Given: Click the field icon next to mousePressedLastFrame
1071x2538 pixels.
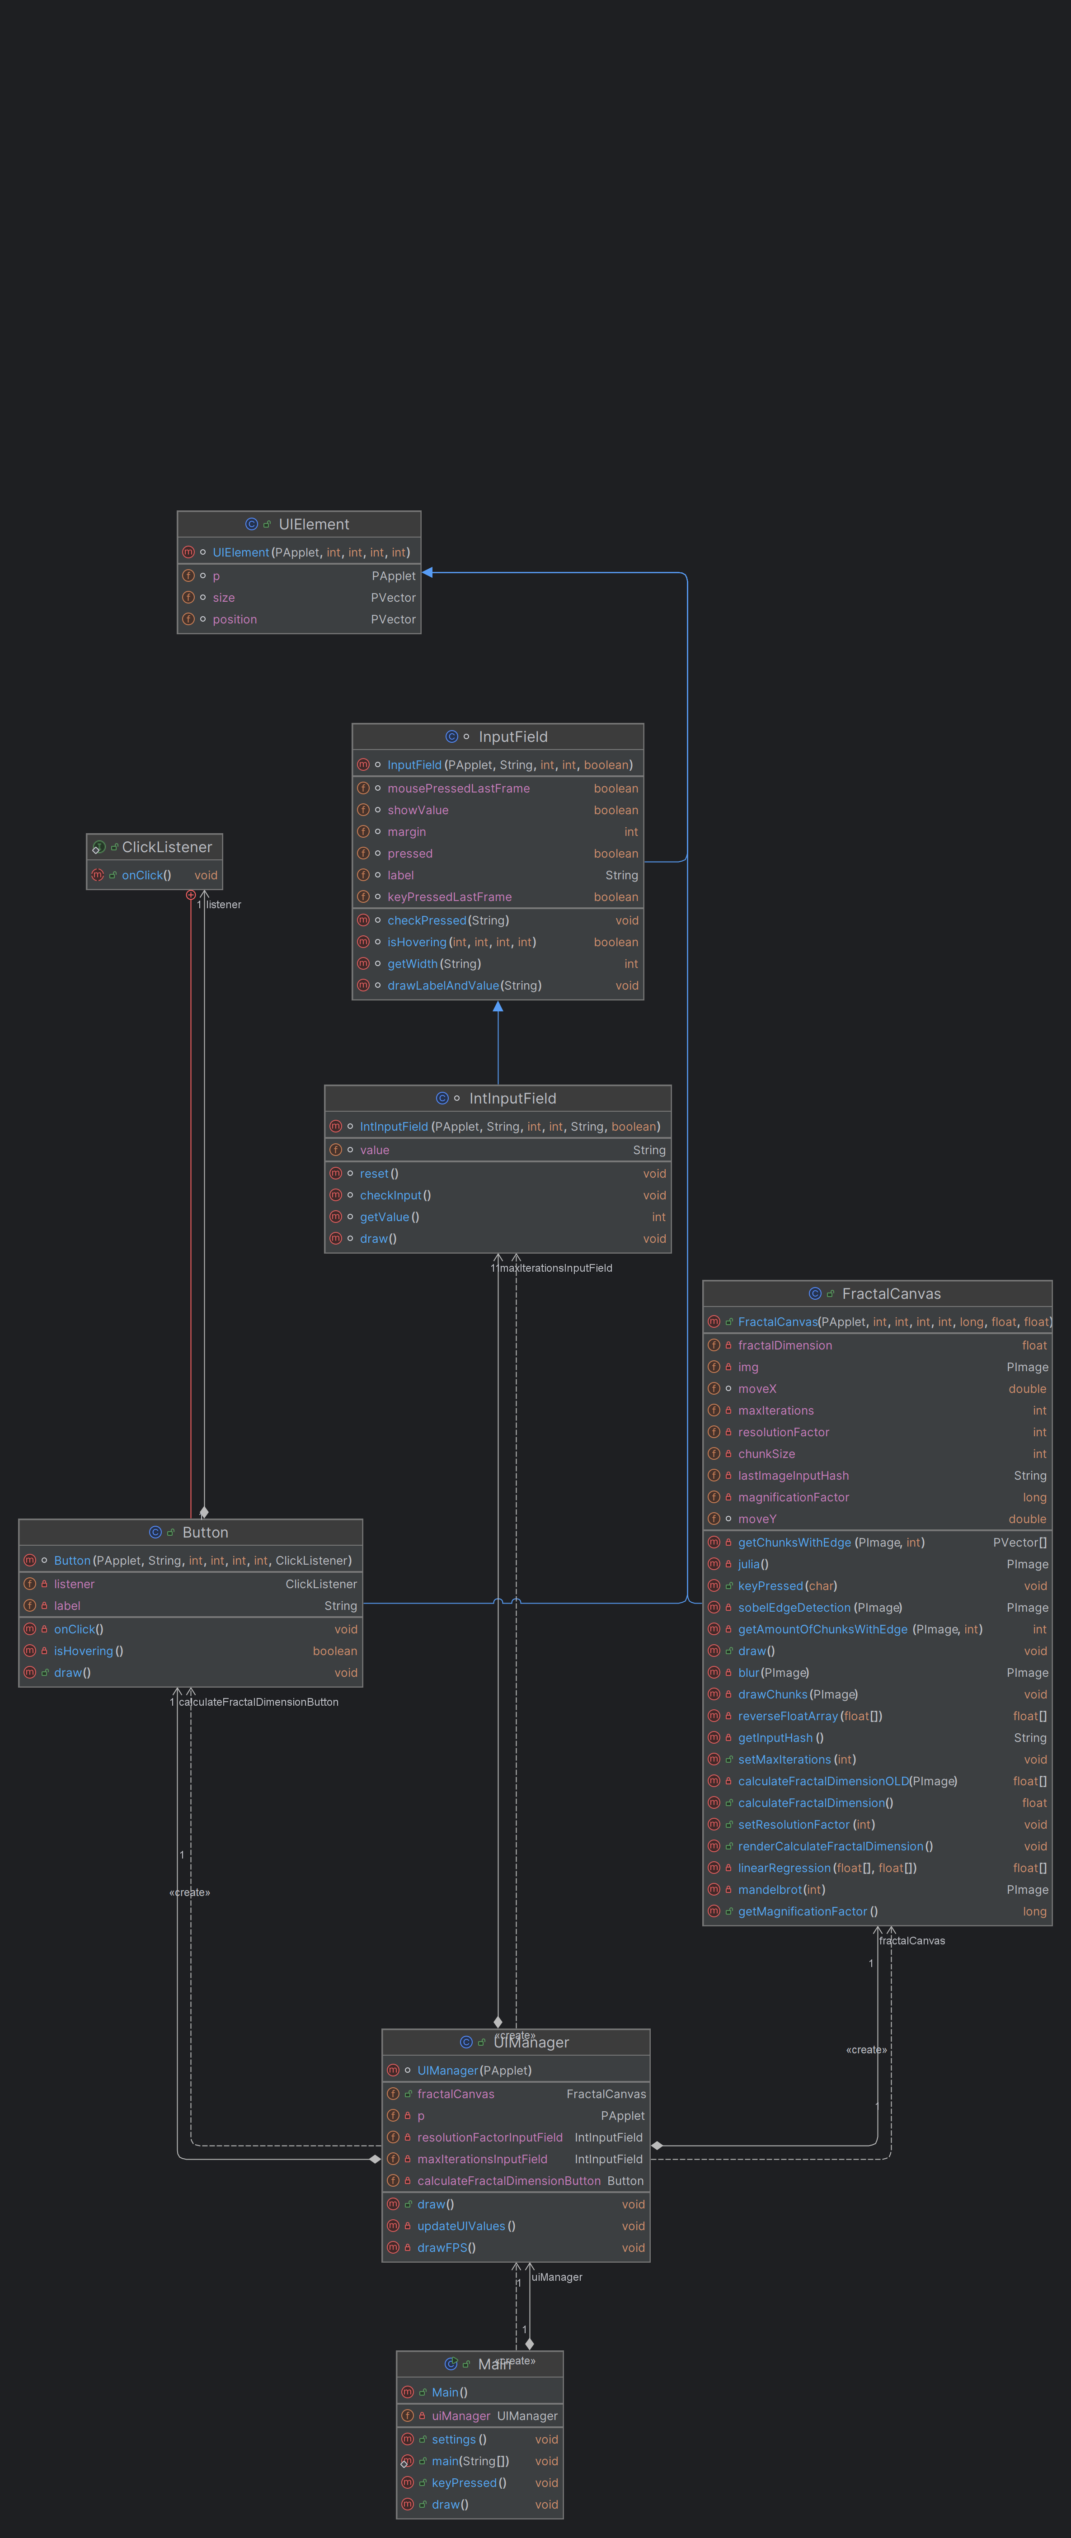Looking at the screenshot, I should [364, 788].
